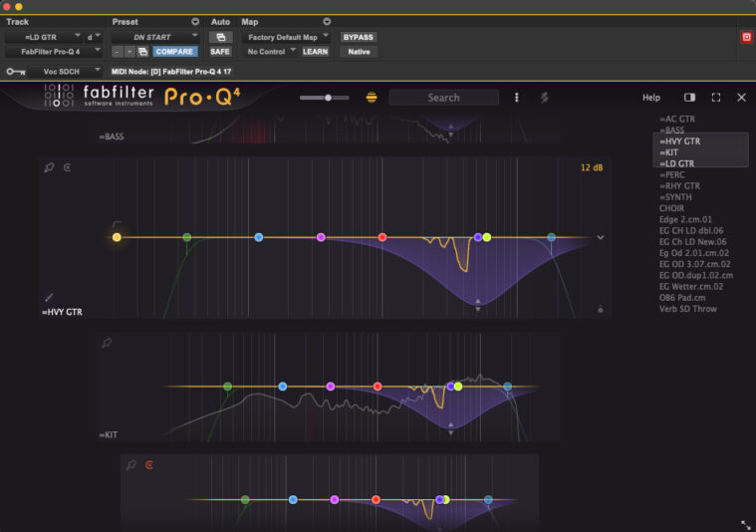
Task: Open the DN START preset dropdown
Action: pos(154,37)
